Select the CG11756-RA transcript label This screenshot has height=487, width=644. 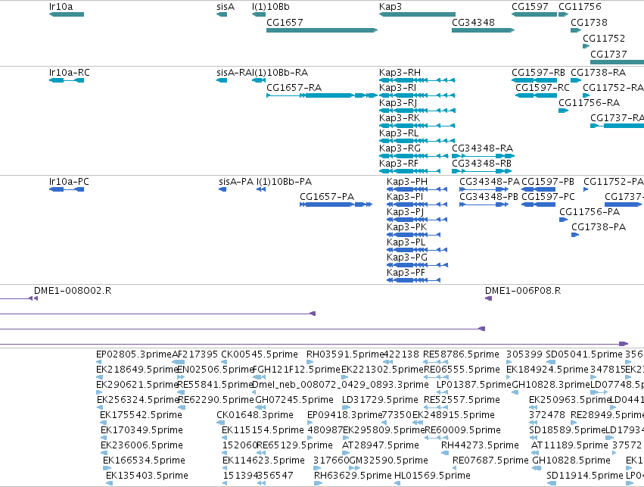click(589, 103)
